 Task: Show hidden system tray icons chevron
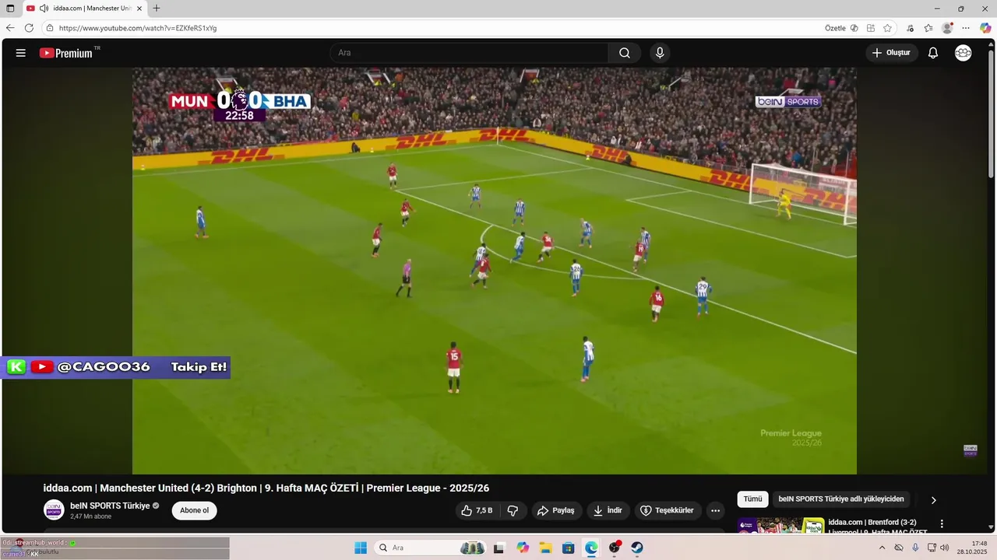click(x=882, y=548)
